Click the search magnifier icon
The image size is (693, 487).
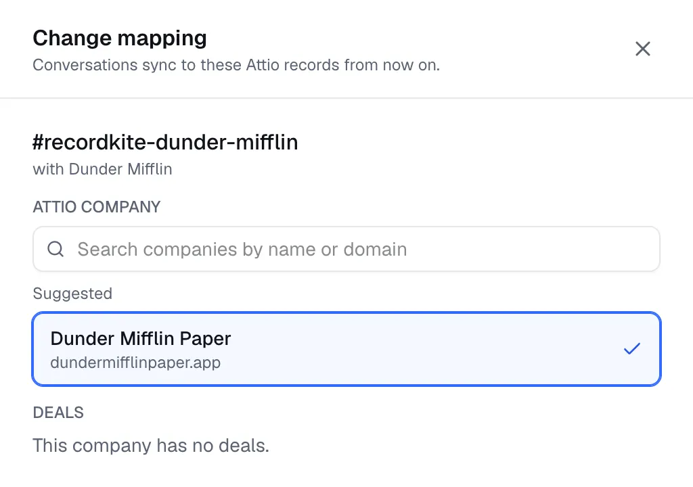pyautogui.click(x=55, y=249)
